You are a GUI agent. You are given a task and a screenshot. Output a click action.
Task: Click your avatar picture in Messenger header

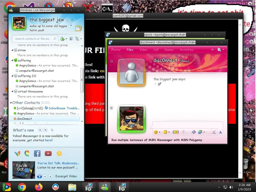(x=19, y=23)
